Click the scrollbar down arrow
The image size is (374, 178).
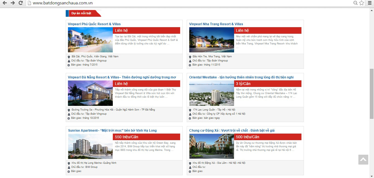point(372,176)
